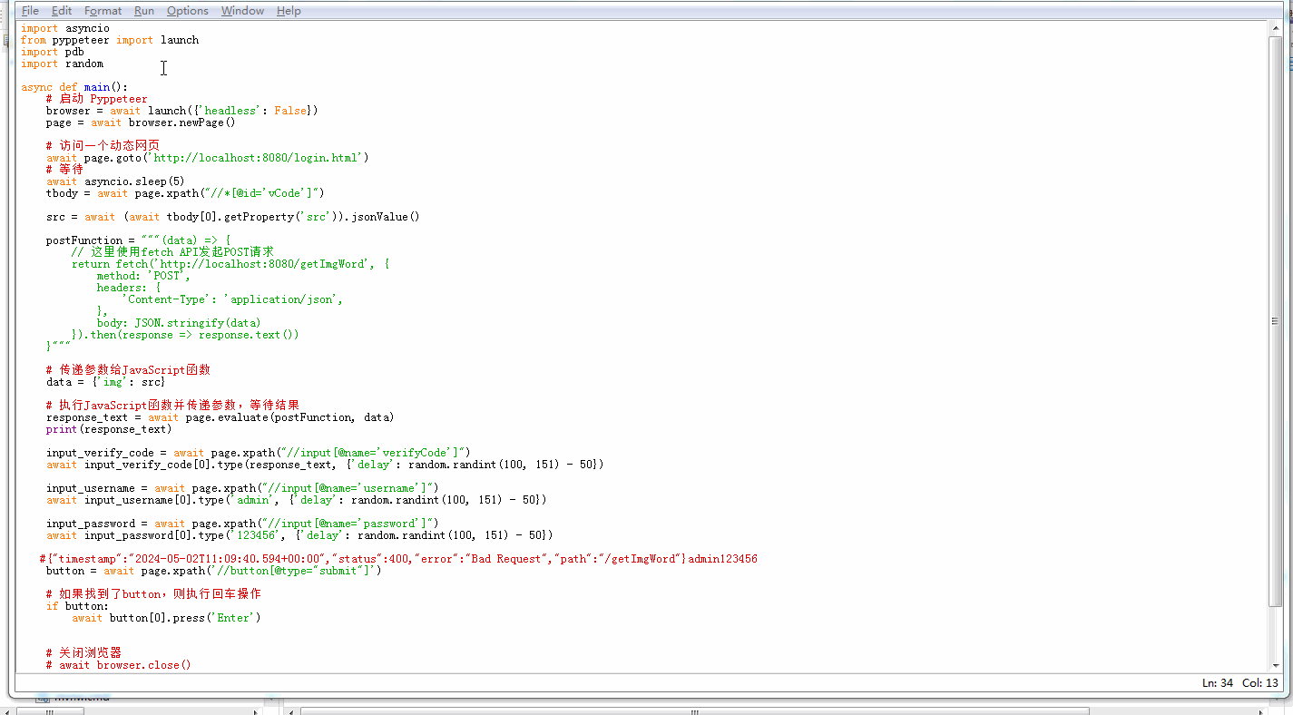1293x715 pixels.
Task: Click the "await input_password[0].type('123456'" line
Action: coord(299,535)
